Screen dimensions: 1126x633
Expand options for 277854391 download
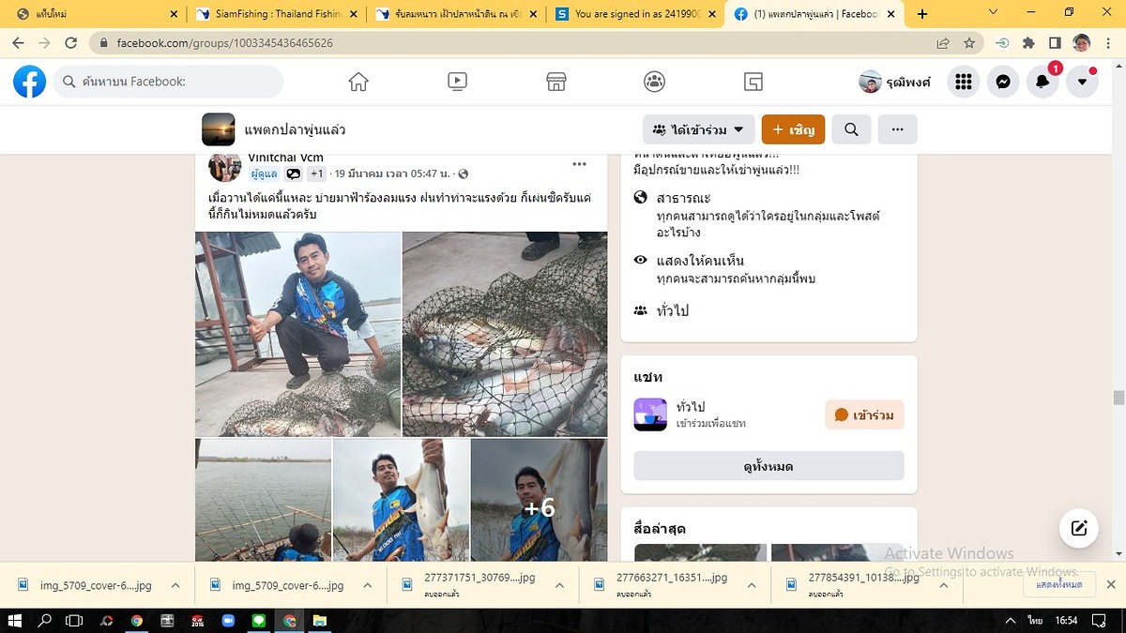(x=945, y=585)
